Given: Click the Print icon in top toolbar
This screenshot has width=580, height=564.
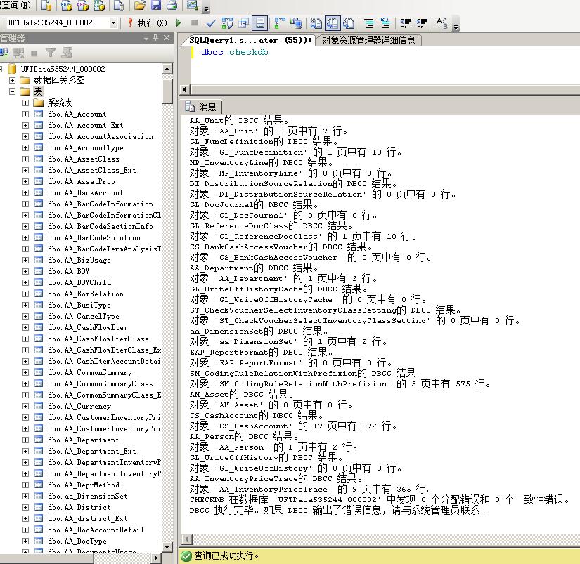Looking at the screenshot, I should pos(172,5).
